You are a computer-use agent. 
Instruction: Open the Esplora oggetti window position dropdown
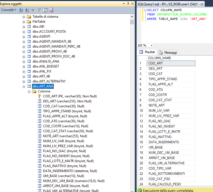[124, 4]
